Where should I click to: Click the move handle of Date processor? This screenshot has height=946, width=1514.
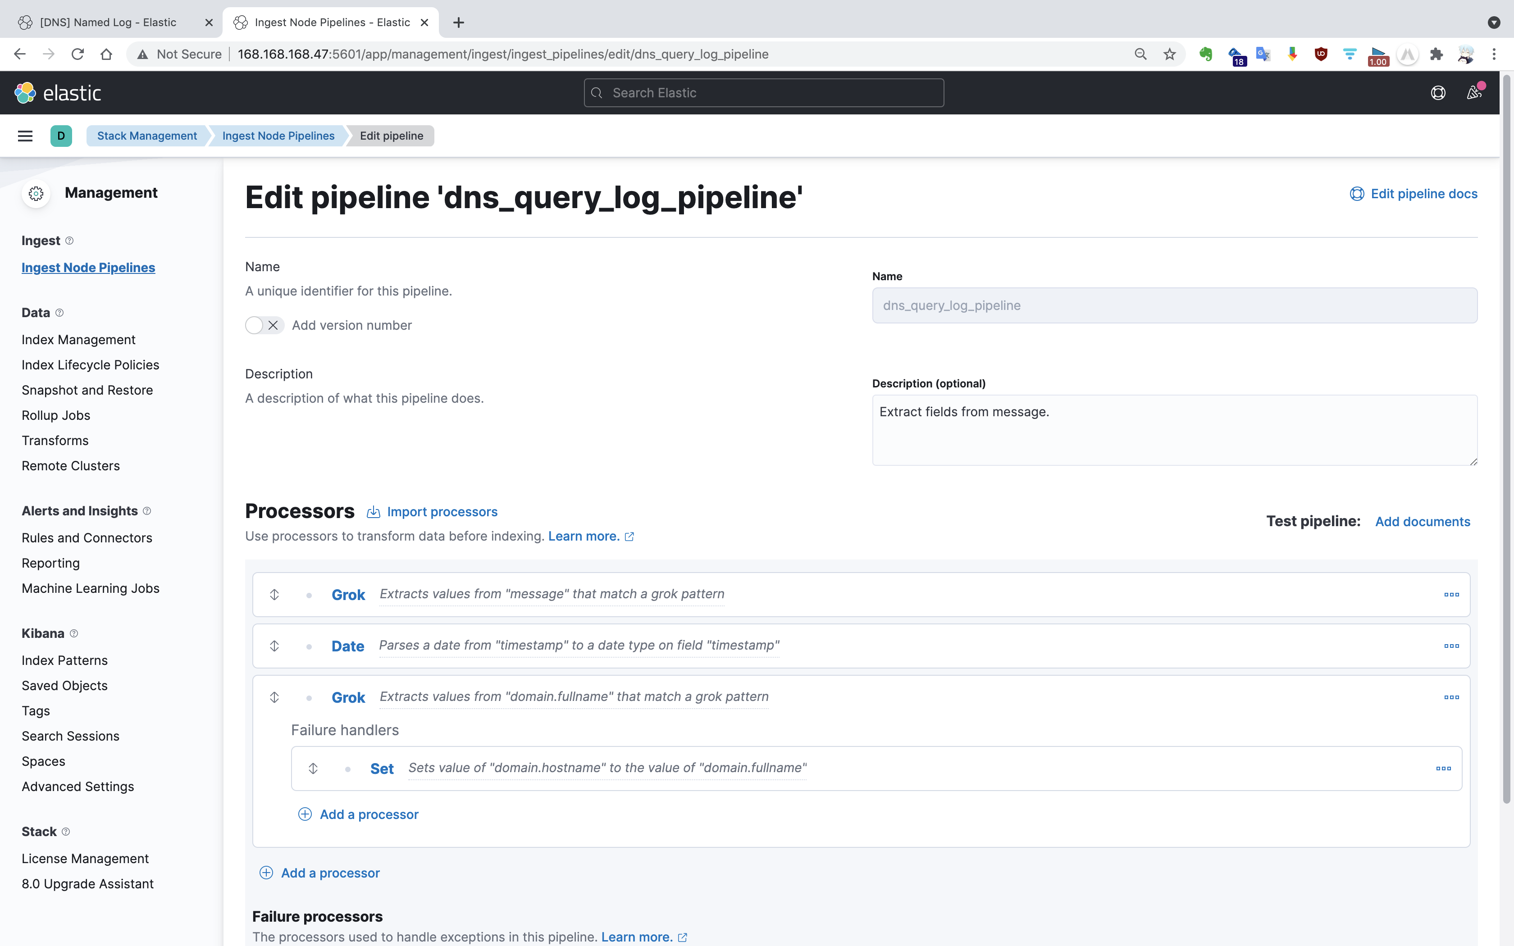click(x=274, y=646)
